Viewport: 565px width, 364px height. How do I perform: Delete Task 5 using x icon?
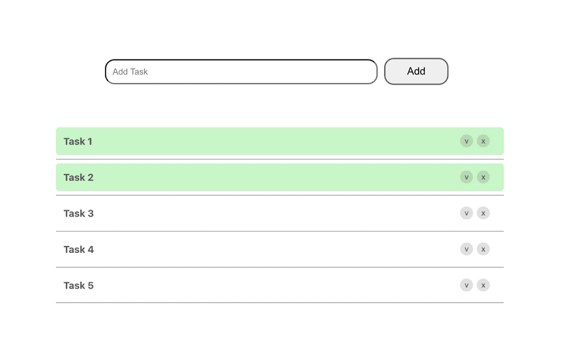[483, 285]
